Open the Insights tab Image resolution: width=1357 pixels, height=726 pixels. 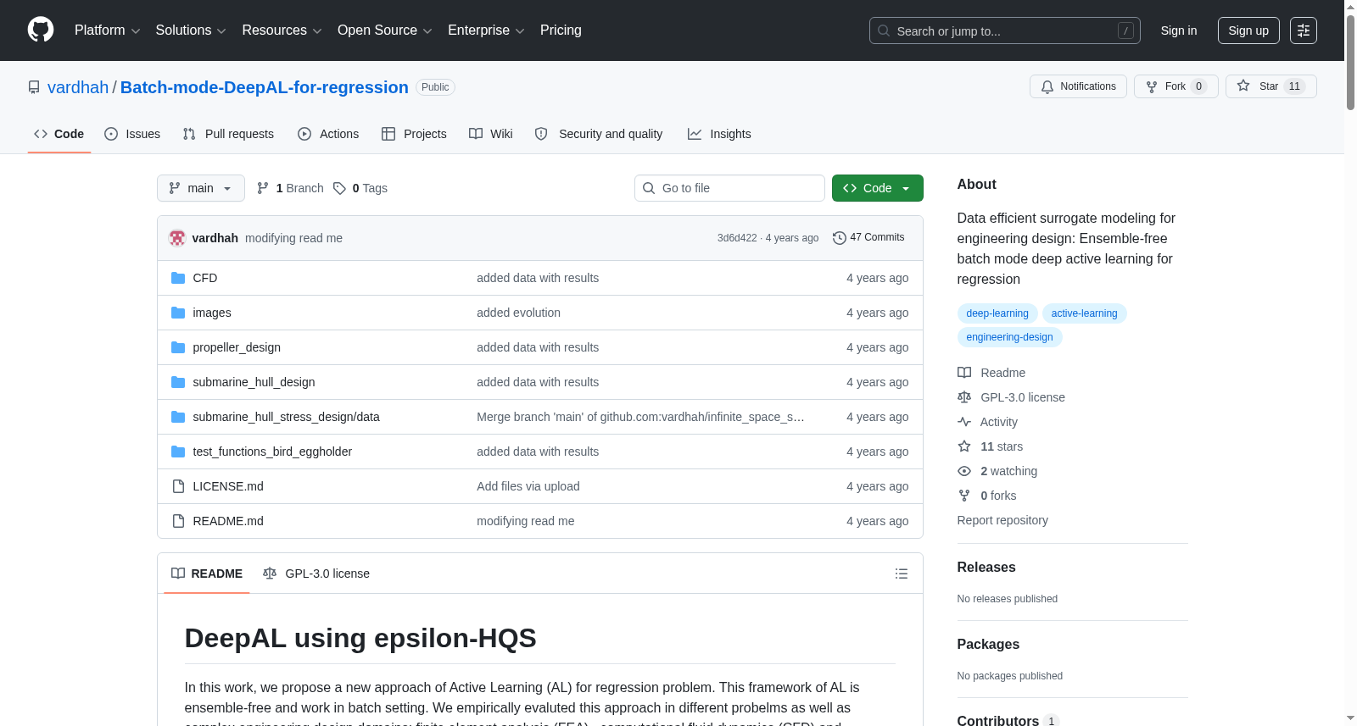pyautogui.click(x=719, y=134)
